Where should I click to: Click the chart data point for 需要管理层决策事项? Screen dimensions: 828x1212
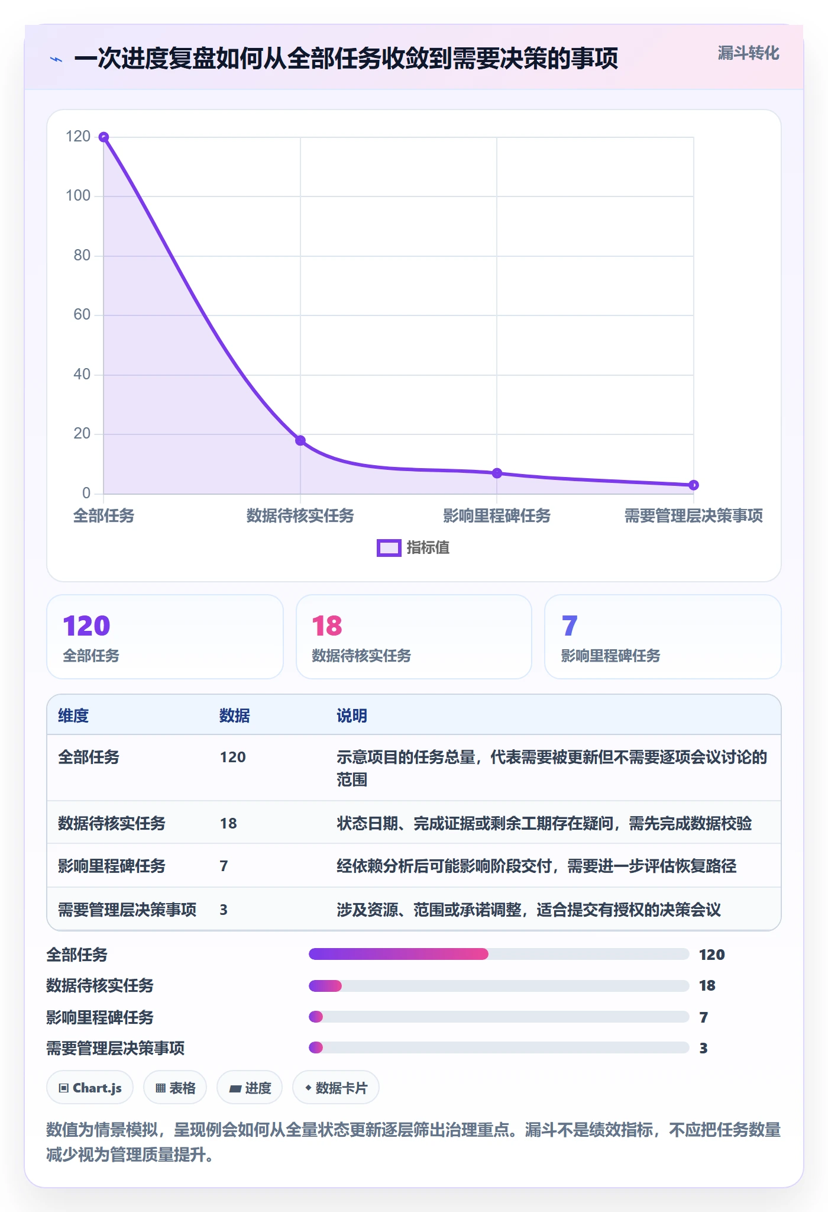point(694,485)
